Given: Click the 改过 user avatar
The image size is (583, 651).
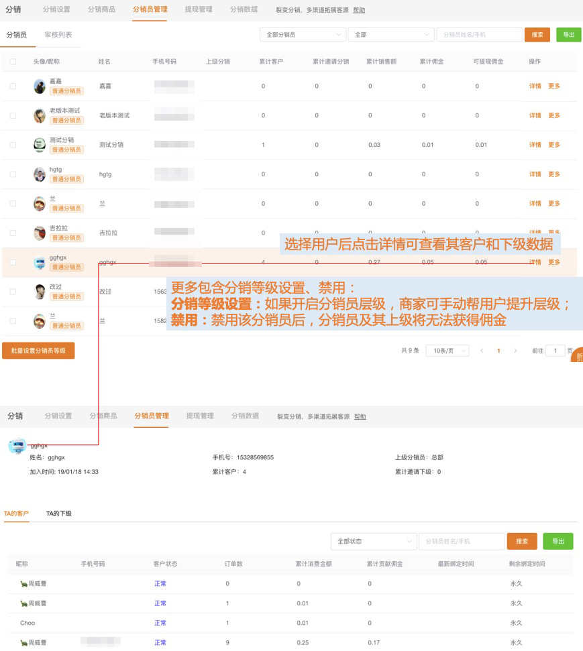Looking at the screenshot, I should 40,292.
